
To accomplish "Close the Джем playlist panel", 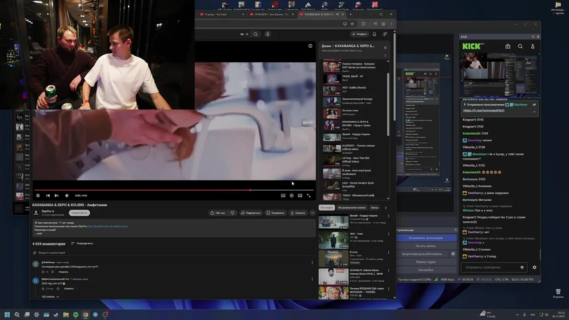I will coord(385,48).
